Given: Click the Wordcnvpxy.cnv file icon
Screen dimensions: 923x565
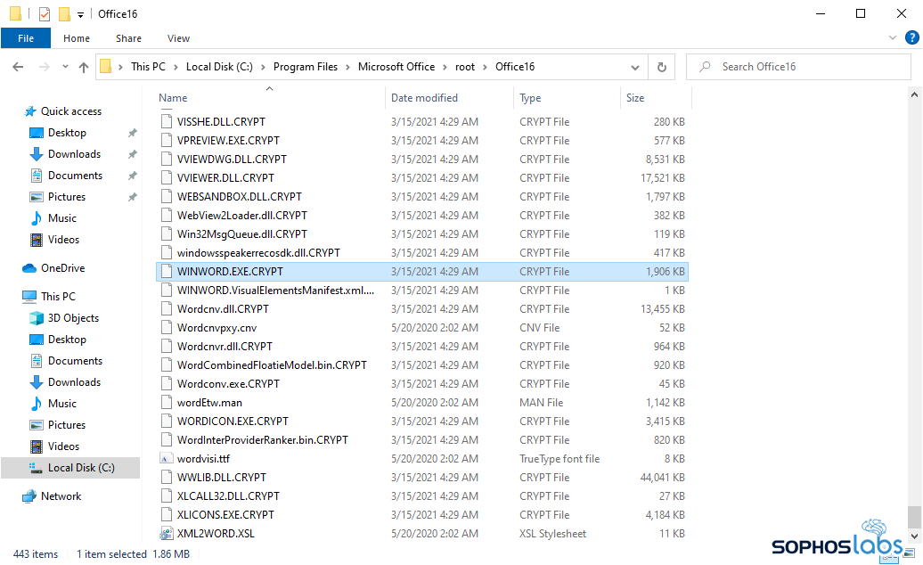Looking at the screenshot, I should pos(167,327).
